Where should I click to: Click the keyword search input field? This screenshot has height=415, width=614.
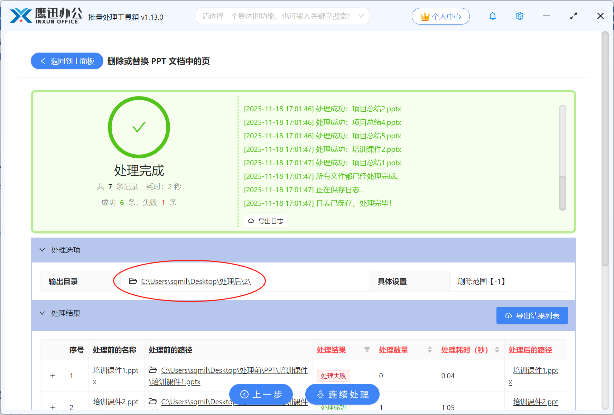tap(277, 16)
